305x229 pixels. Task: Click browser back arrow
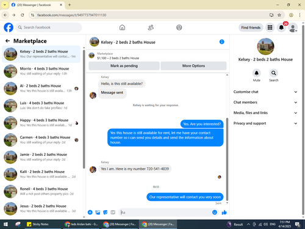(x=5, y=15)
